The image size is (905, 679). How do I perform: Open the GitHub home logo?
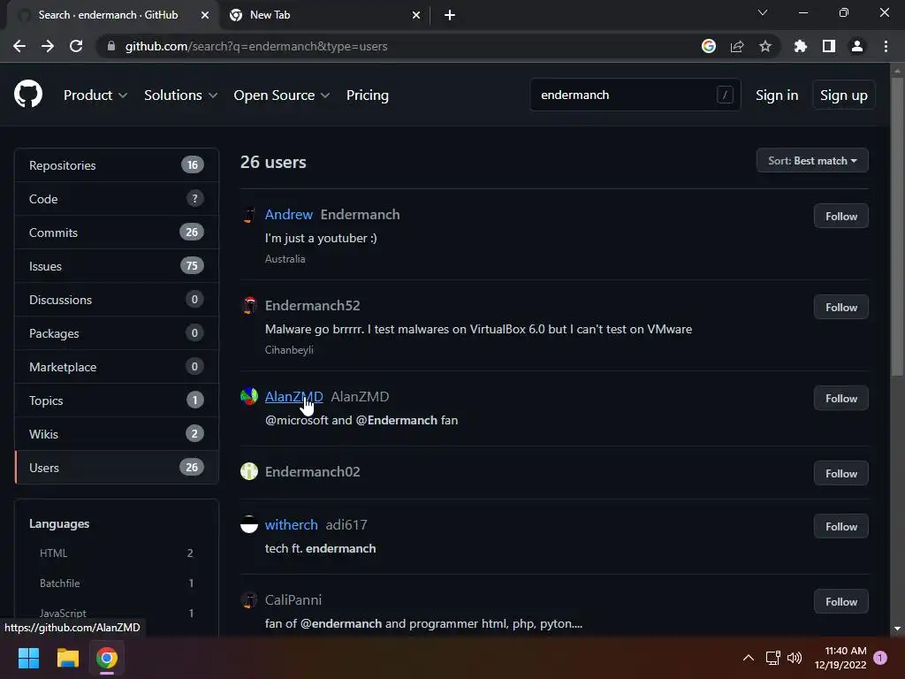(x=28, y=95)
